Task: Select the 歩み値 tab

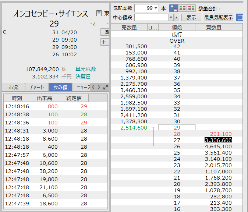Action: click(x=60, y=87)
